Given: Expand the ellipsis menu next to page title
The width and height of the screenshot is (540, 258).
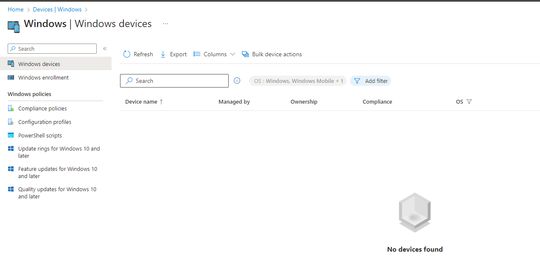Looking at the screenshot, I should pyautogui.click(x=165, y=24).
